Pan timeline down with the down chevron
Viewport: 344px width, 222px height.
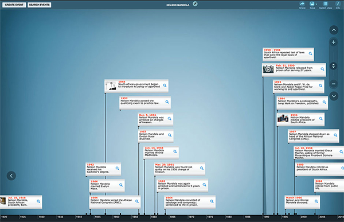tap(334, 96)
